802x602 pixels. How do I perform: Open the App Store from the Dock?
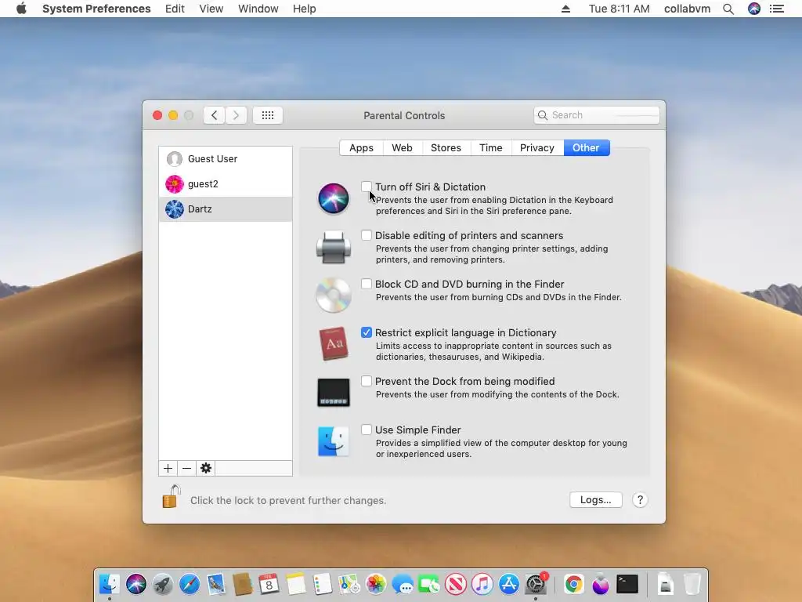509,584
